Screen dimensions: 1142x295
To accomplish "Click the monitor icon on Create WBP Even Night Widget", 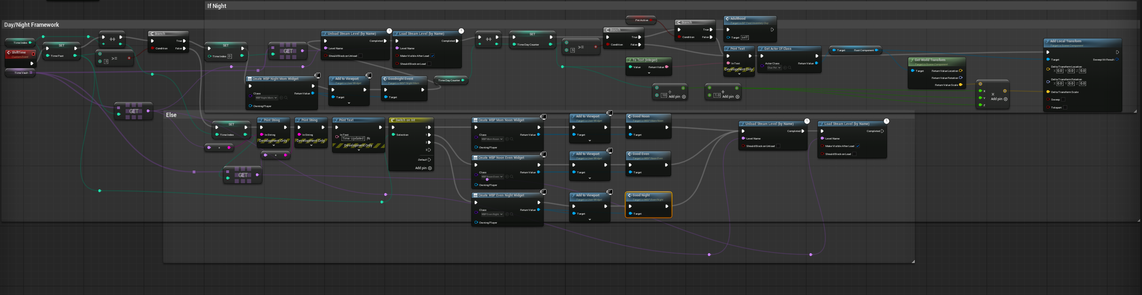I will tap(543, 192).
